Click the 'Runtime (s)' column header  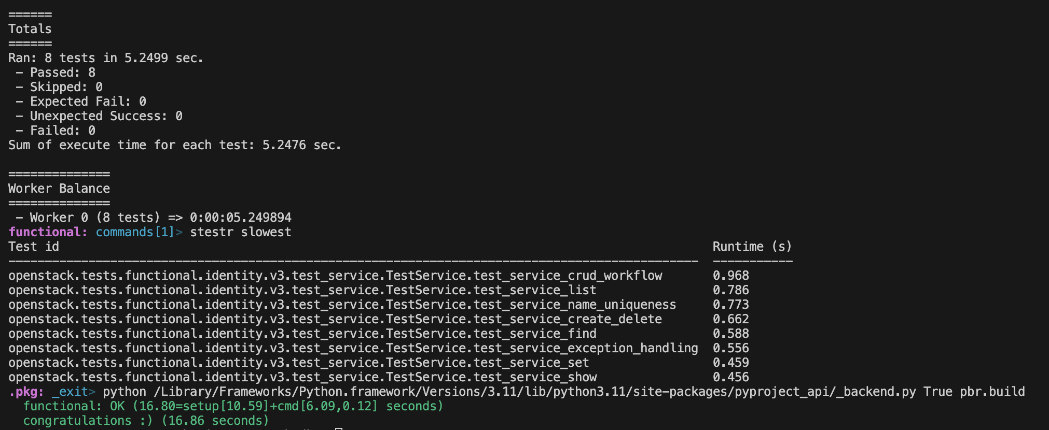point(752,247)
